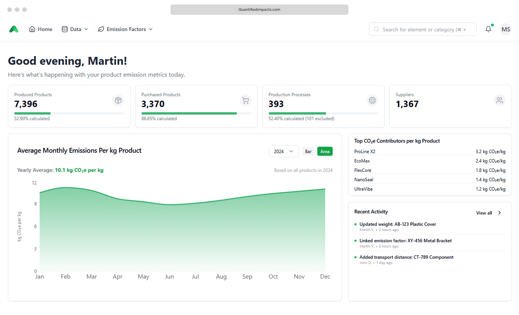Click Based on all products in 2024 note
The width and height of the screenshot is (519, 315).
click(x=303, y=170)
